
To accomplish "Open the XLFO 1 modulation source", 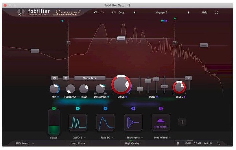I will coord(78,122).
